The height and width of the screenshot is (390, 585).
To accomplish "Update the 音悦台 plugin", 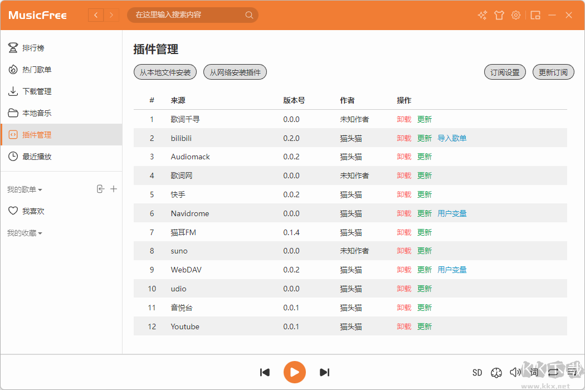I will pyautogui.click(x=424, y=308).
